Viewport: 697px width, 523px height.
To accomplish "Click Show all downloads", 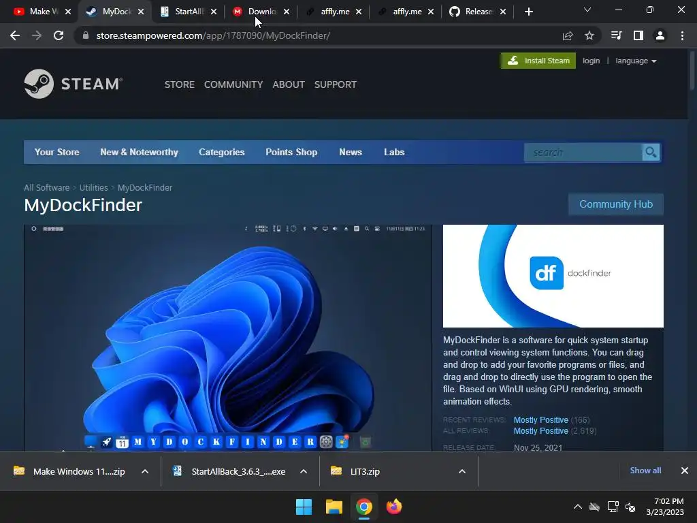I will click(x=645, y=471).
